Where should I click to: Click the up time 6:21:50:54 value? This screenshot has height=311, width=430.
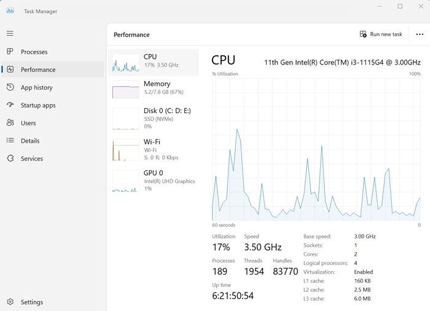click(233, 296)
